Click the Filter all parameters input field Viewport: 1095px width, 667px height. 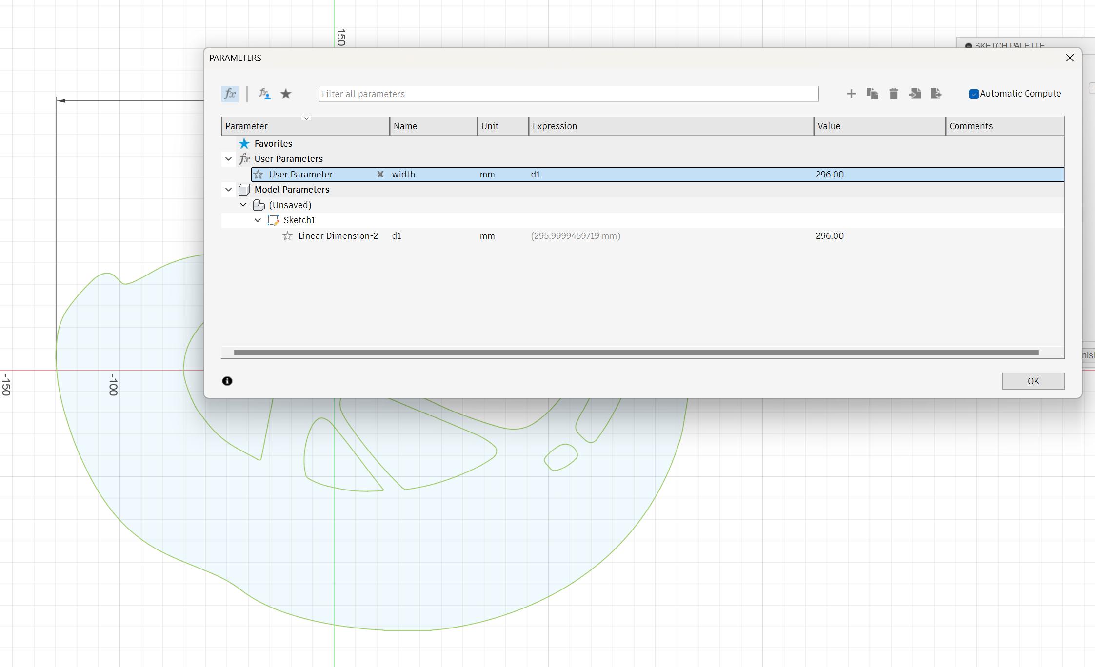pyautogui.click(x=569, y=93)
